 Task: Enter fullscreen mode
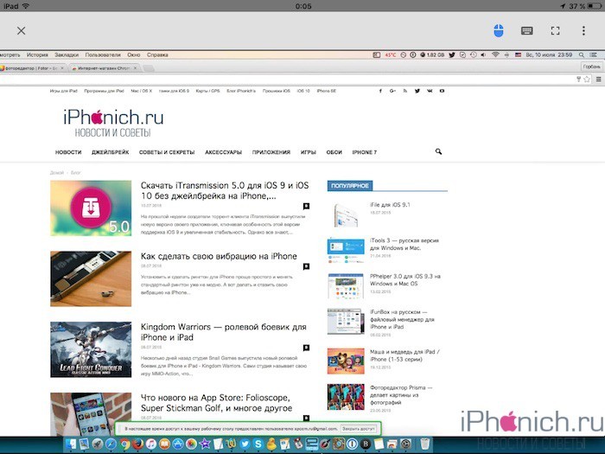coord(555,31)
